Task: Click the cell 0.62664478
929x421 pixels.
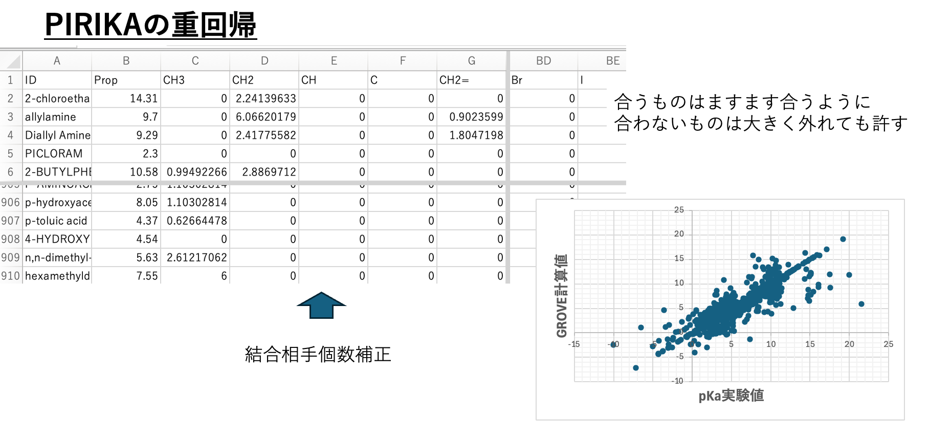Action: coord(195,221)
